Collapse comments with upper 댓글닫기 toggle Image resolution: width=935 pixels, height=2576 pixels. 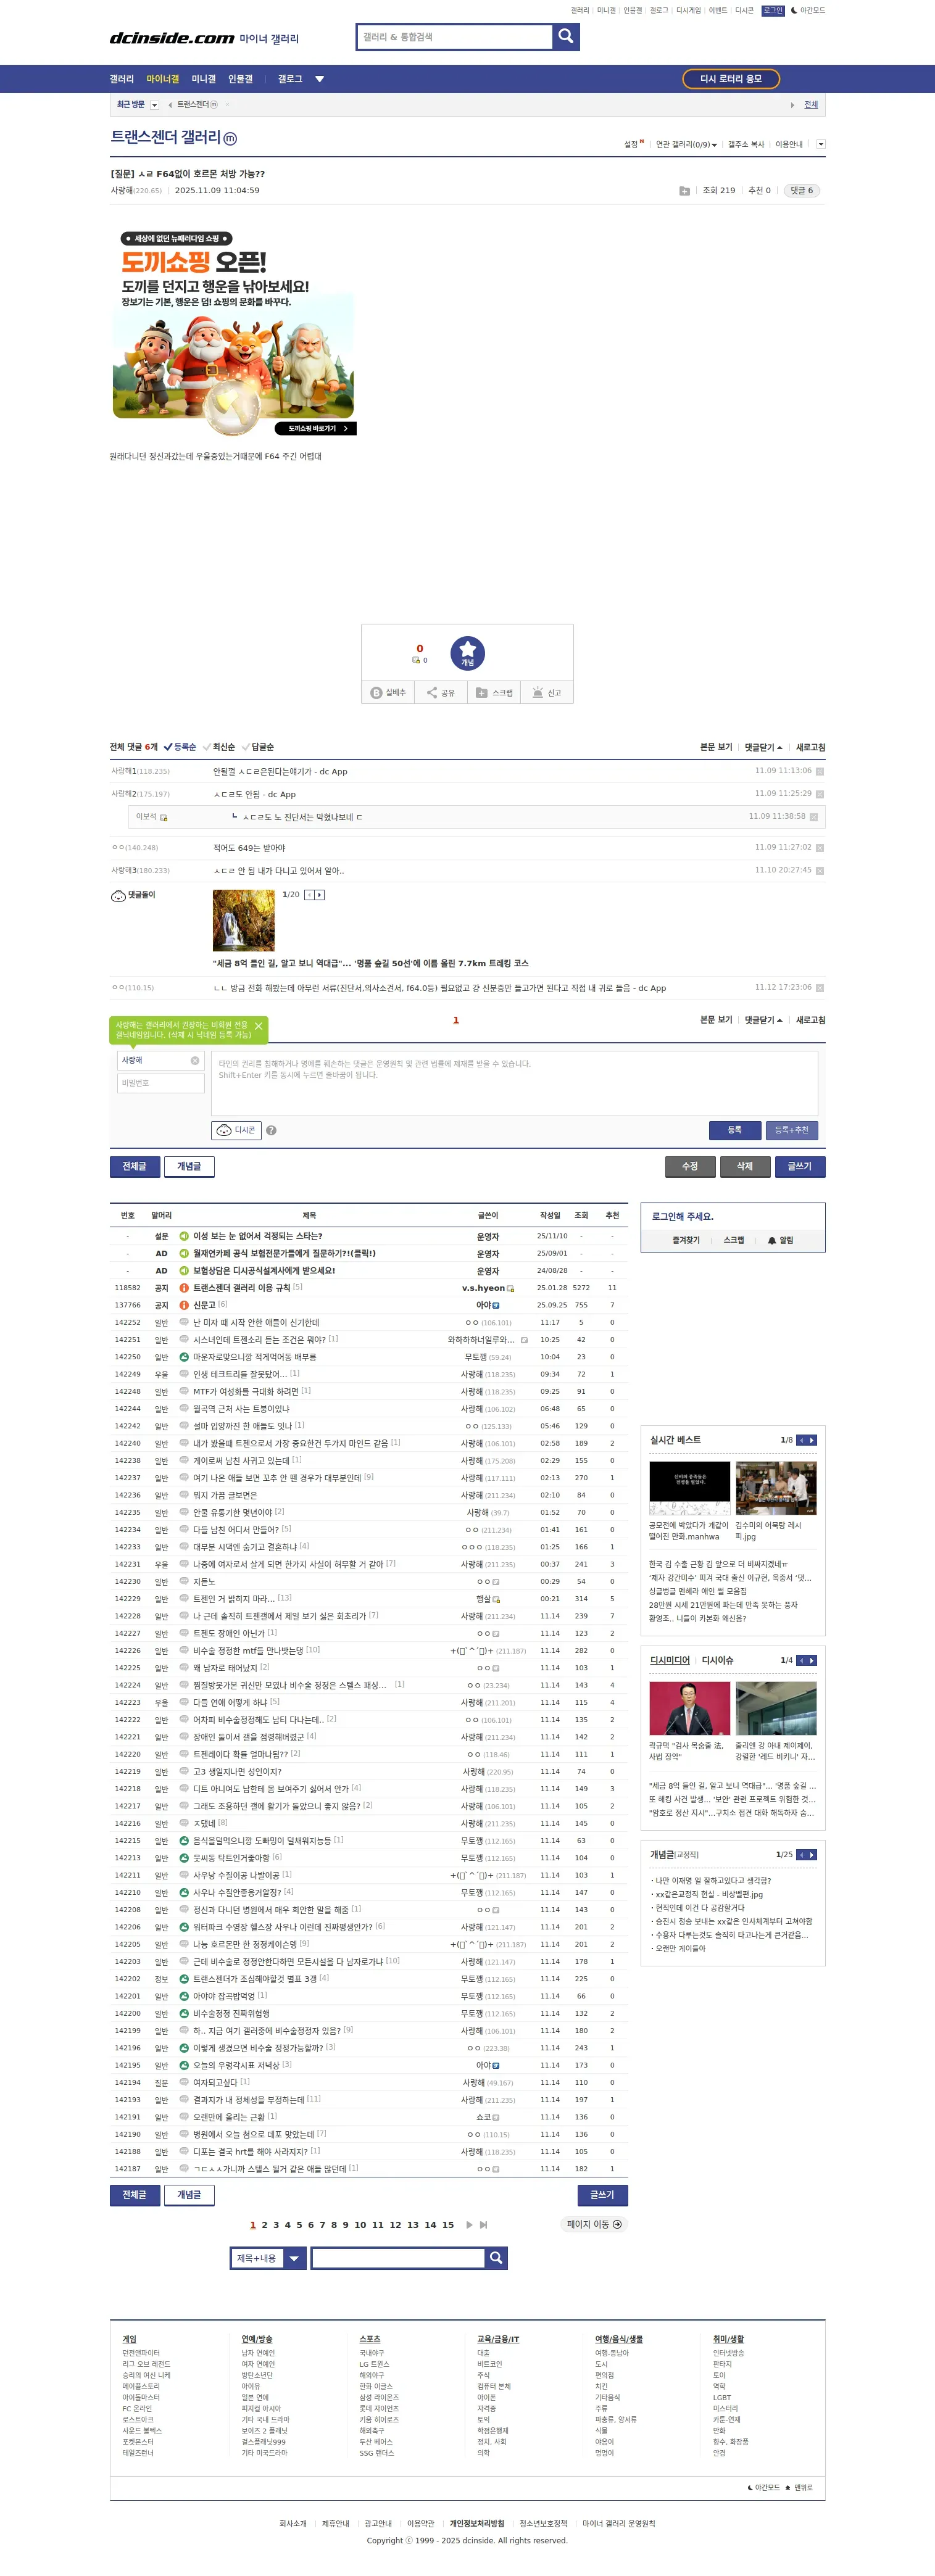coord(764,747)
